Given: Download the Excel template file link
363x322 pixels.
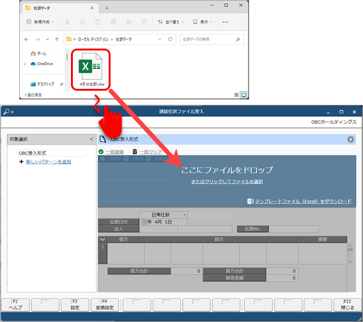Looking at the screenshot, I should tap(304, 201).
